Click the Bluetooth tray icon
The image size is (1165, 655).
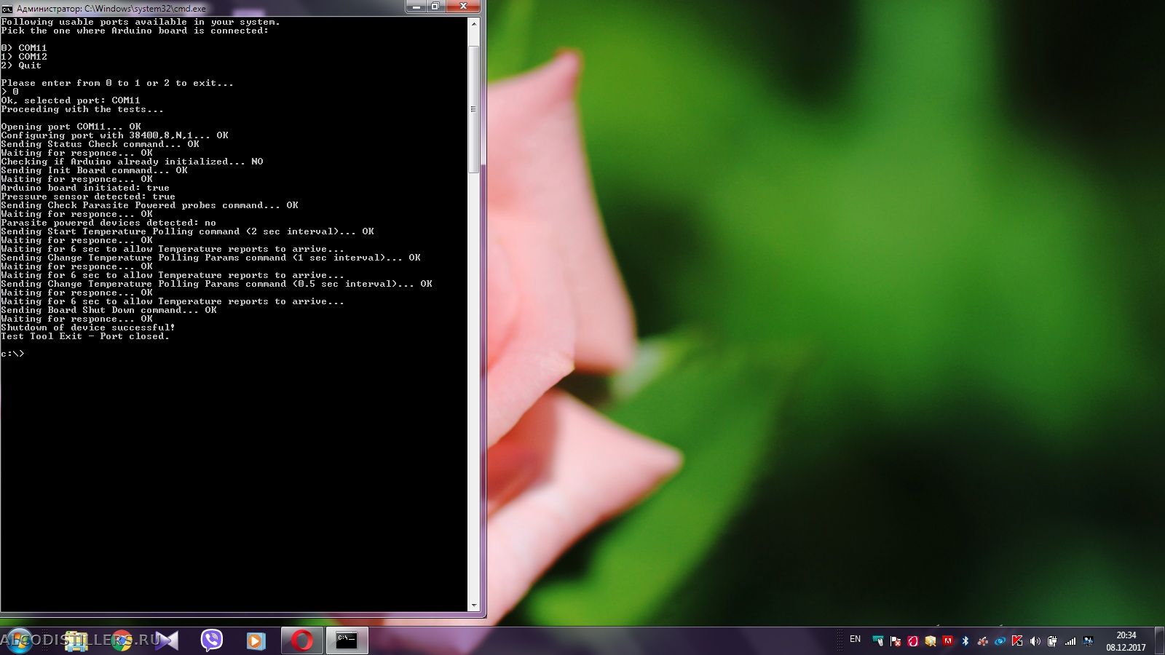click(965, 641)
